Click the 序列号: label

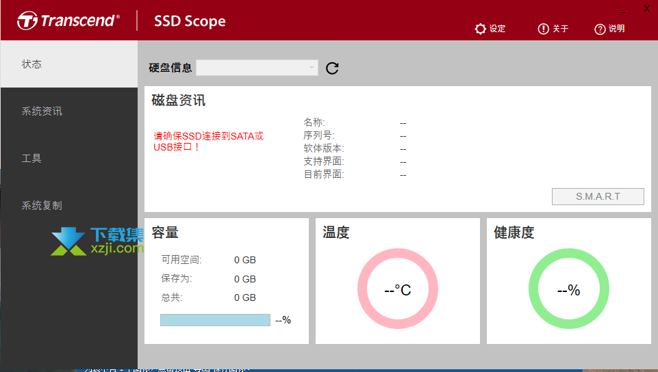[319, 135]
